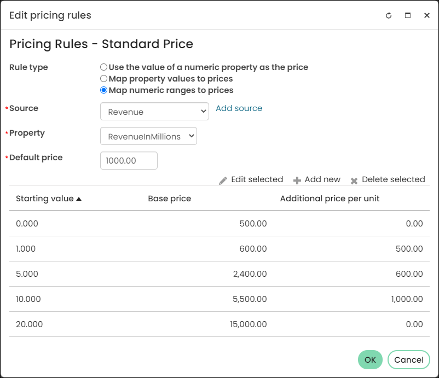Click the Pricing Rules - Standard Price heading
The width and height of the screenshot is (439, 378).
(x=101, y=44)
